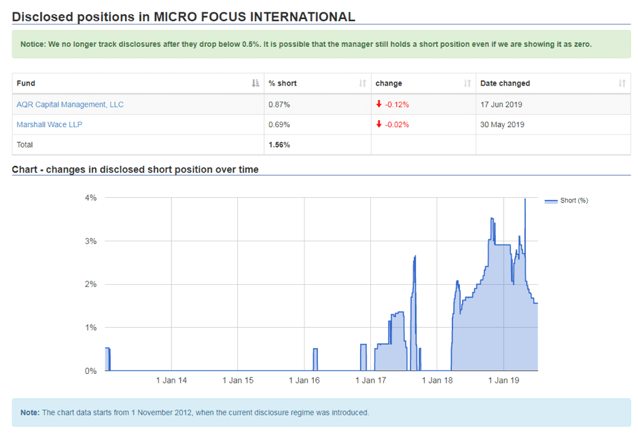Click the 1 Jan 17 axis label
The image size is (638, 433).
click(370, 381)
